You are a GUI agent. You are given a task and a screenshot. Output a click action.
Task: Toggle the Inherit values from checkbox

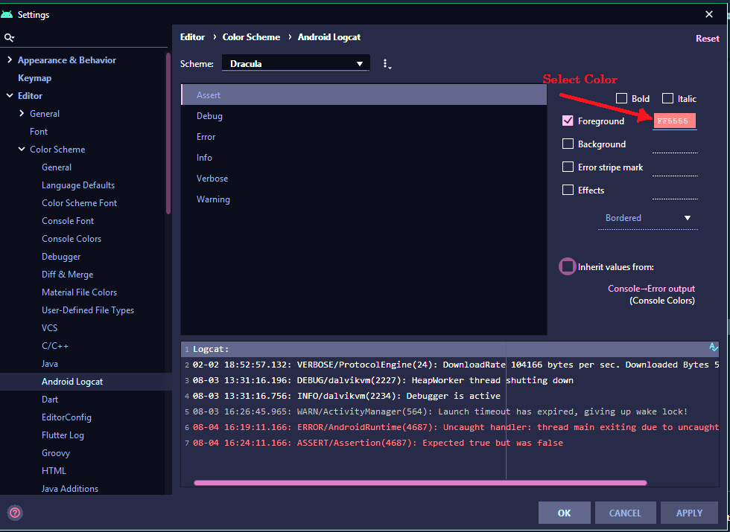point(568,266)
